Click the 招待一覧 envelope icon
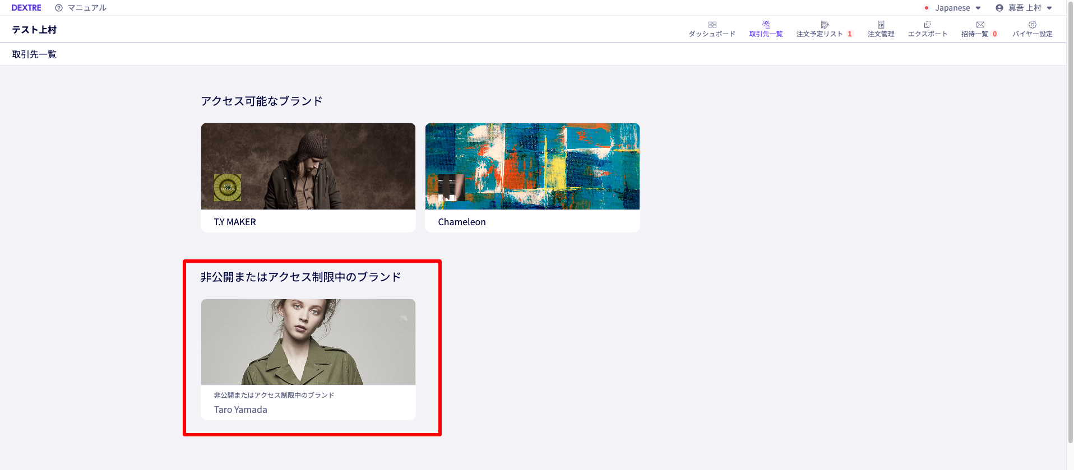1074x470 pixels. [980, 25]
